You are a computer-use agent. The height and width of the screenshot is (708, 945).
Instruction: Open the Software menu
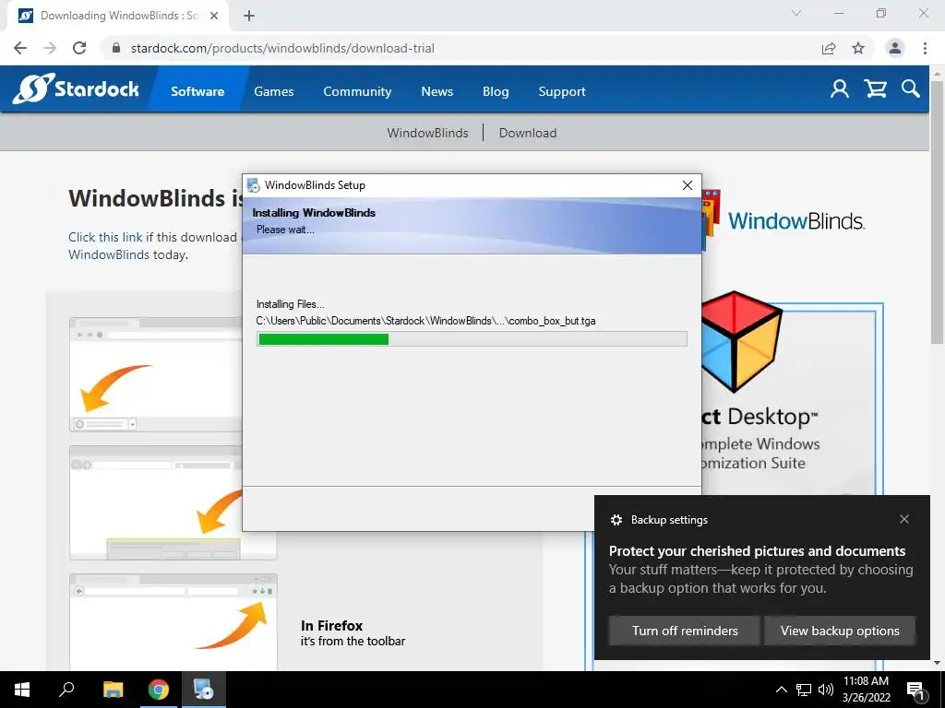coord(197,91)
